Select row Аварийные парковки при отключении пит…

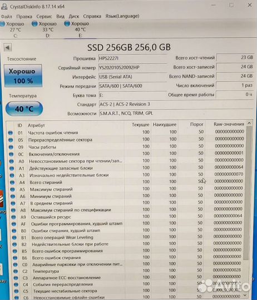point(128,264)
